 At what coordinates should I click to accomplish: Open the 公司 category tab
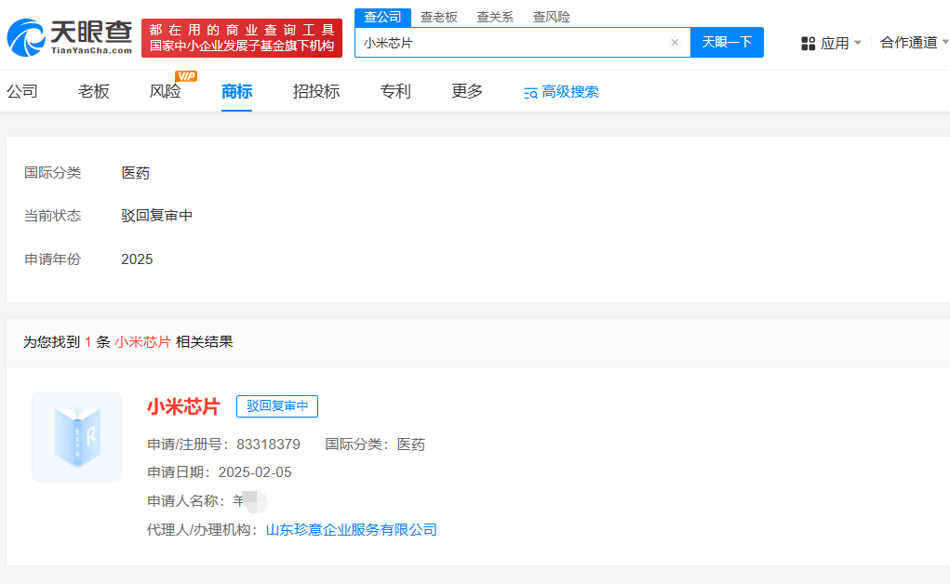coord(22,91)
